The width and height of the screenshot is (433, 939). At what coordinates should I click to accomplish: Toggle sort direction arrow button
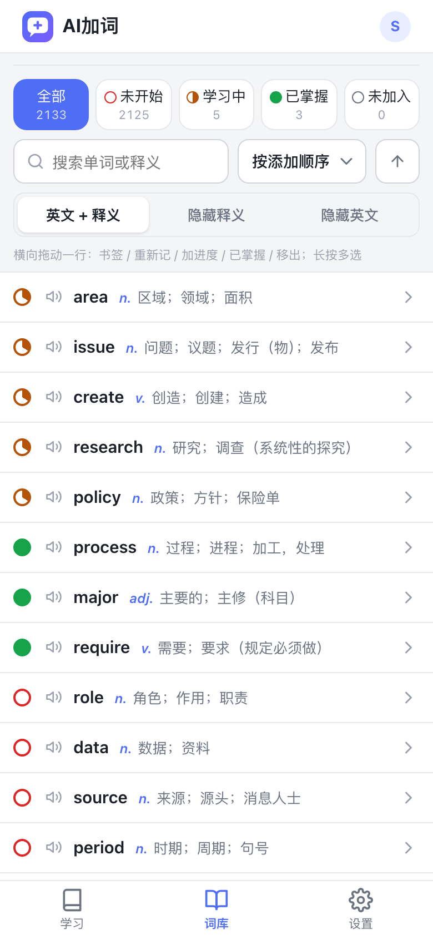pos(397,161)
